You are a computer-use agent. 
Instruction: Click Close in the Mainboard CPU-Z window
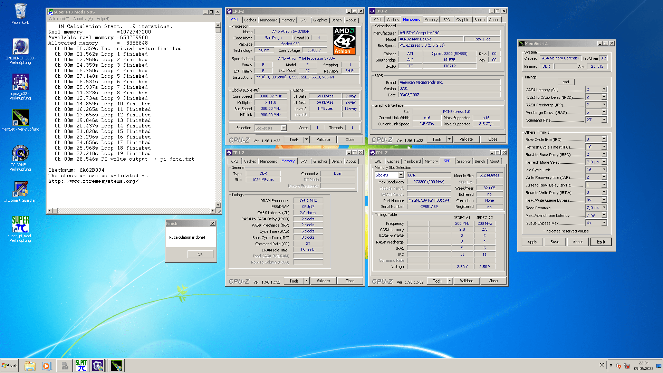[493, 139]
